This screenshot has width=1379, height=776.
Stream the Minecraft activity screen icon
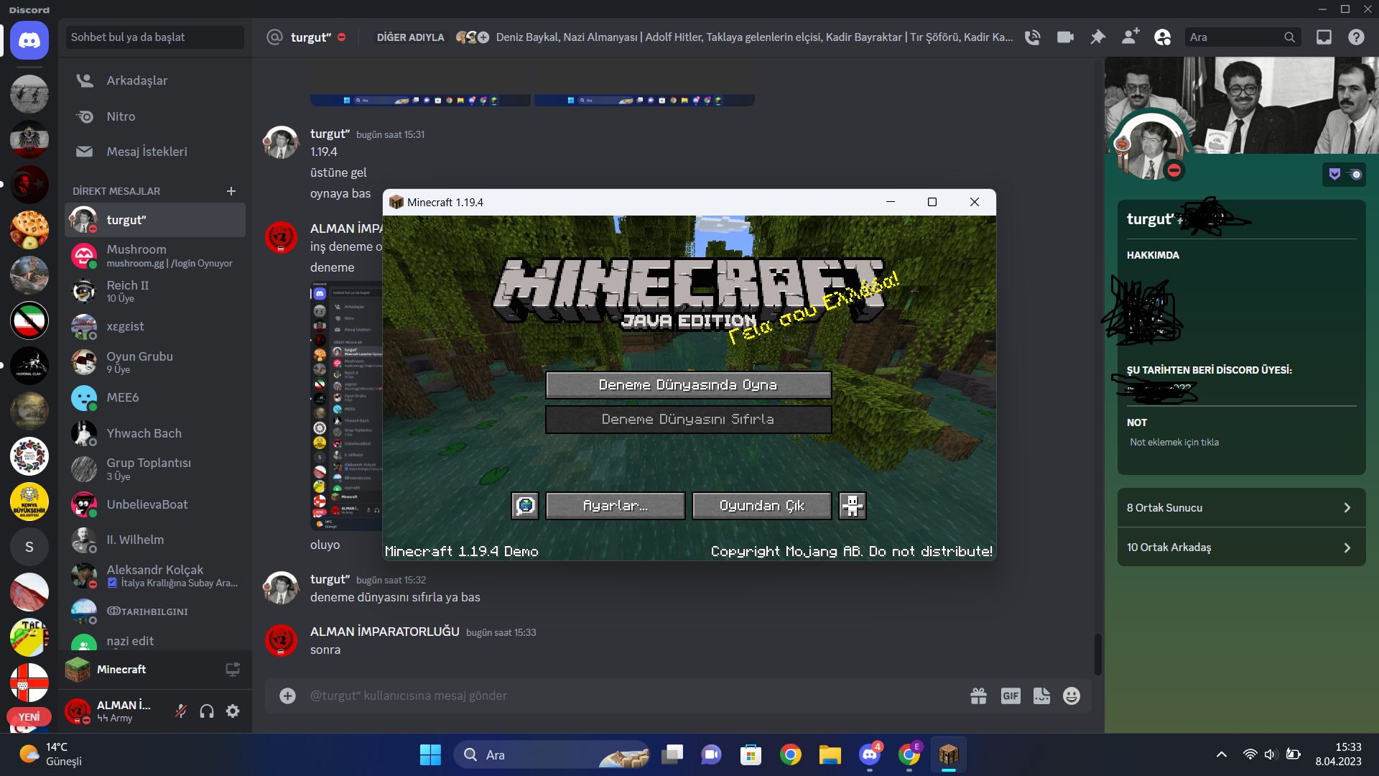pyautogui.click(x=233, y=670)
